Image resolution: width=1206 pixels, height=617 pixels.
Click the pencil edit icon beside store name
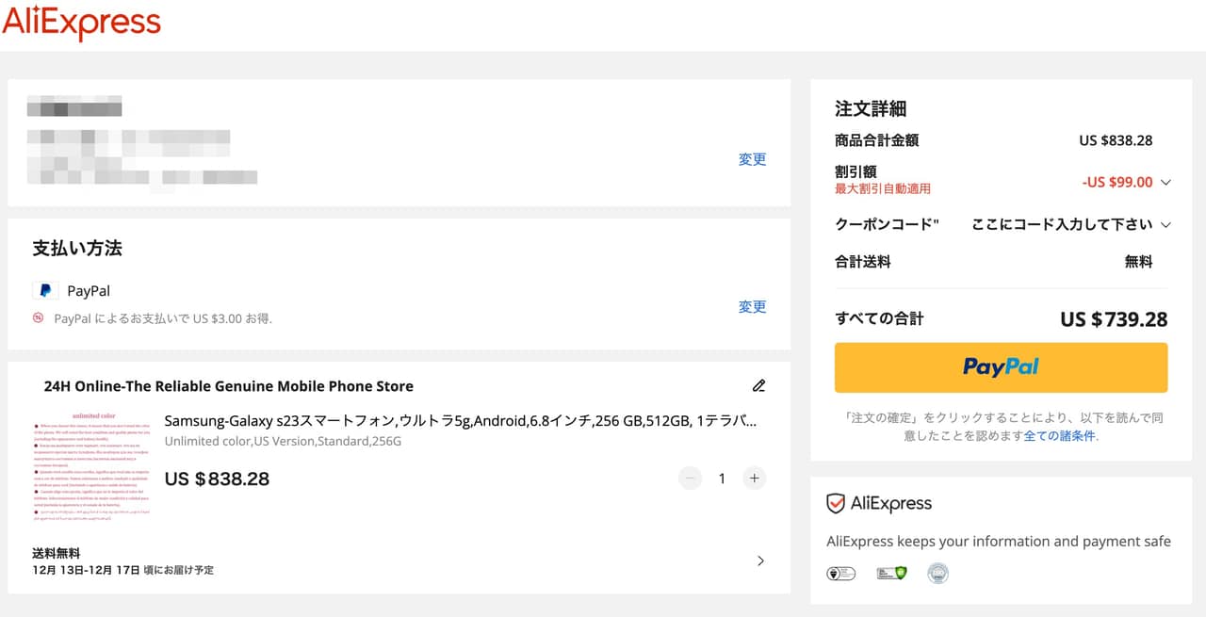[x=758, y=385]
